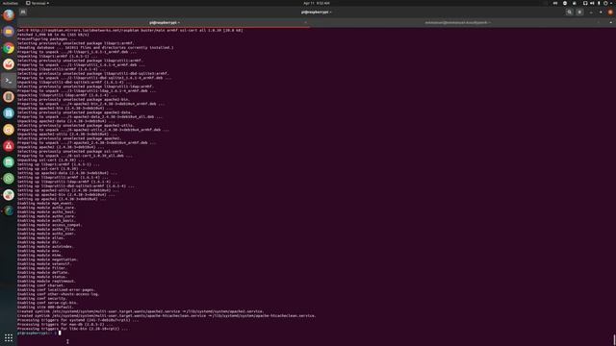Open the tab list dropdown arrow
This screenshot has height=346, width=616.
click(x=610, y=23)
